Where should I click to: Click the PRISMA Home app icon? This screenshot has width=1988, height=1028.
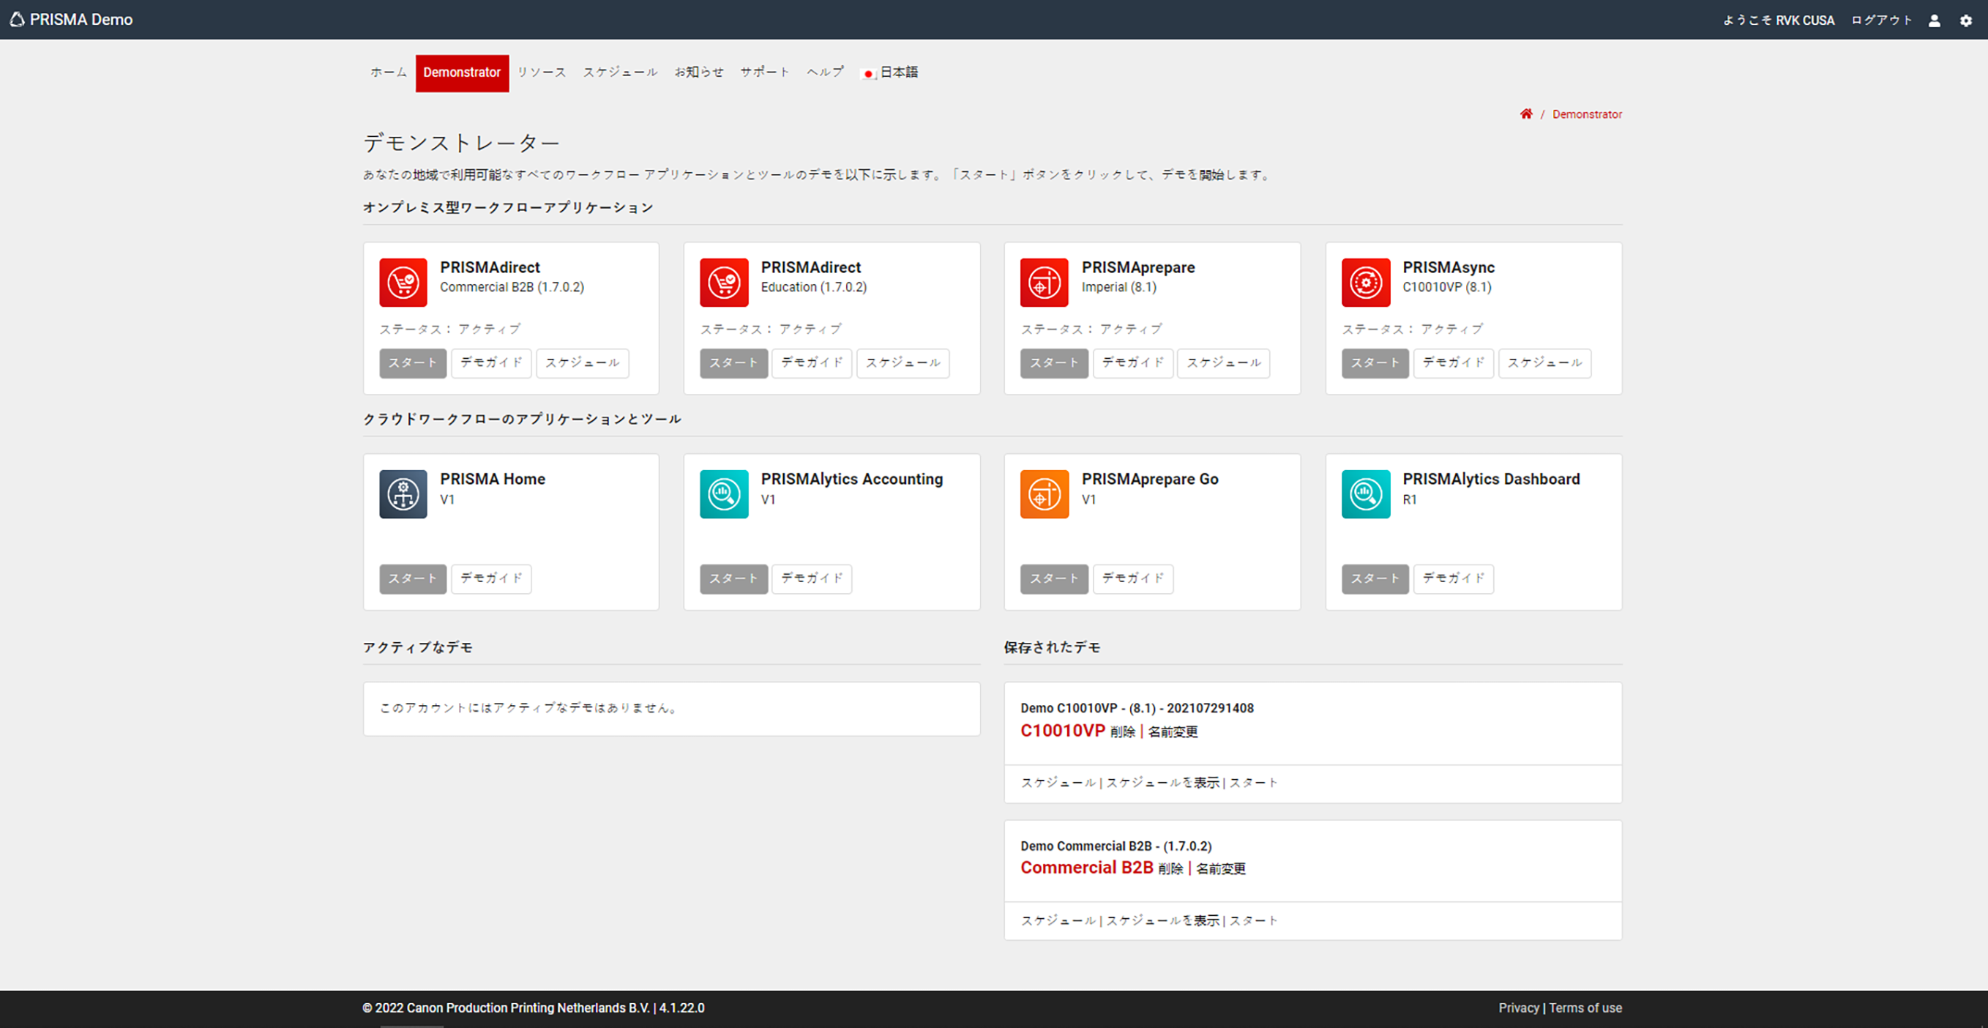[x=403, y=494]
